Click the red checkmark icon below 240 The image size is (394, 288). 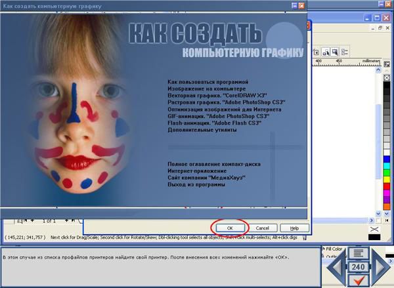[359, 281]
